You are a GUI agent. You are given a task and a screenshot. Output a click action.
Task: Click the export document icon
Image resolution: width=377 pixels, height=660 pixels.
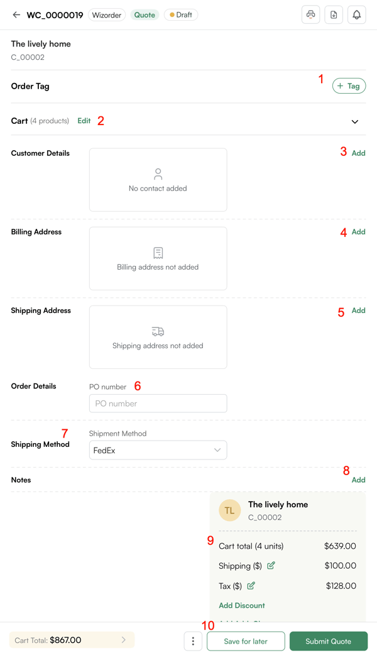pyautogui.click(x=334, y=14)
